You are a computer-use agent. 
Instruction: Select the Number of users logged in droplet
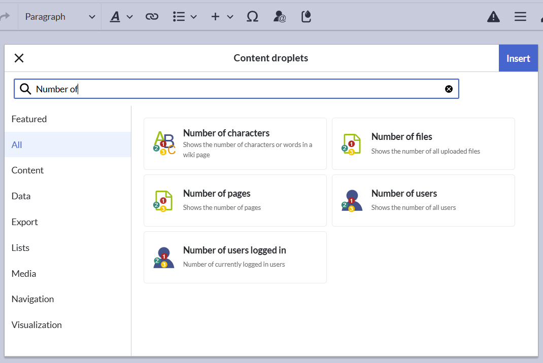point(235,257)
